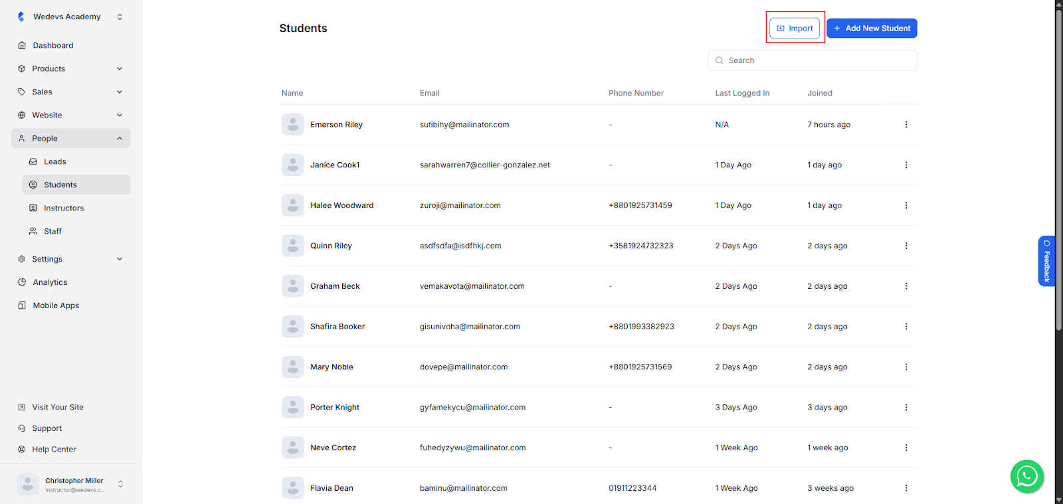The width and height of the screenshot is (1063, 504).
Task: Open Christopher Miller account menu
Action: click(x=120, y=484)
